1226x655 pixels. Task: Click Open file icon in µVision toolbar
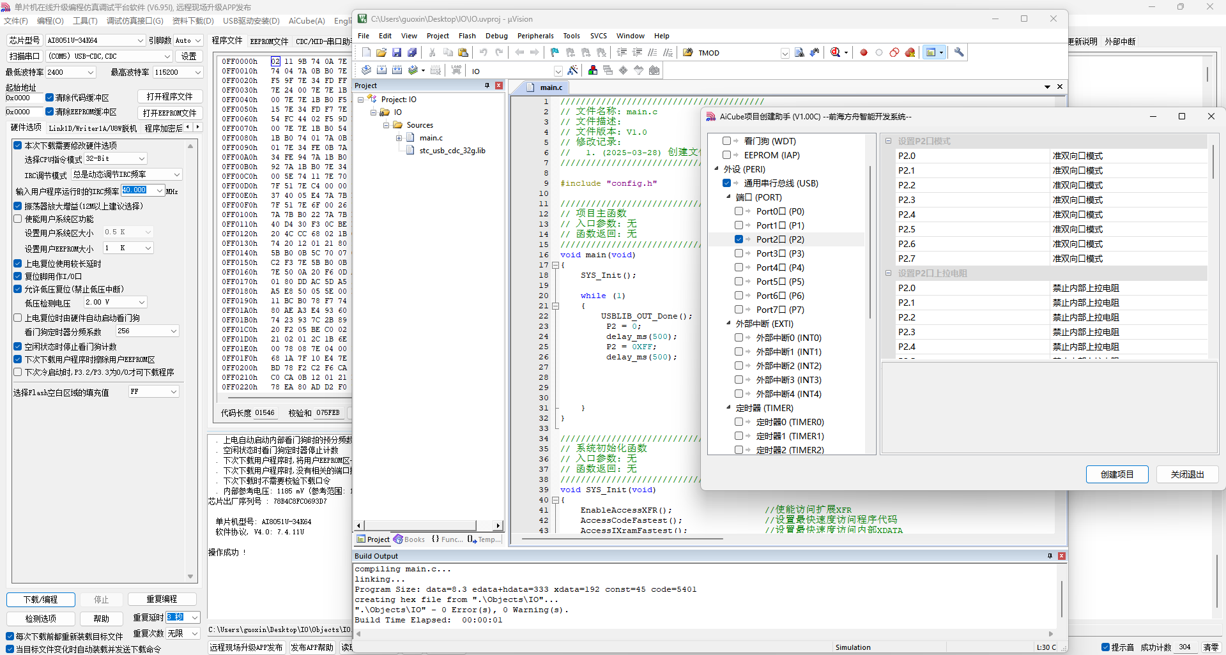coord(381,52)
